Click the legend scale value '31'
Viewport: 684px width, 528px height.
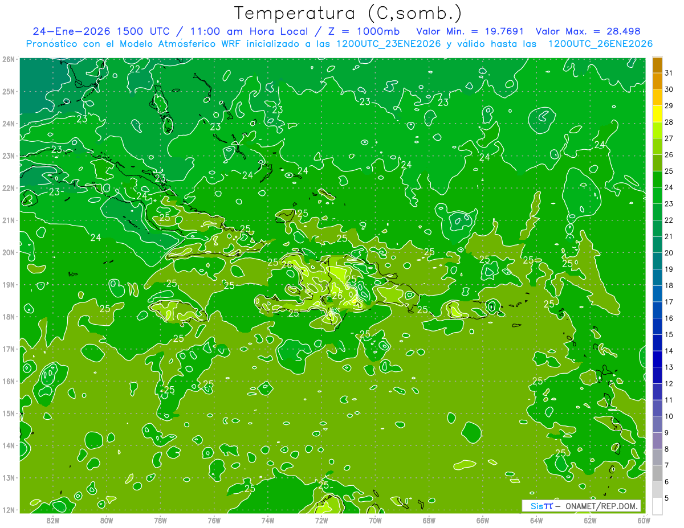tap(669, 72)
